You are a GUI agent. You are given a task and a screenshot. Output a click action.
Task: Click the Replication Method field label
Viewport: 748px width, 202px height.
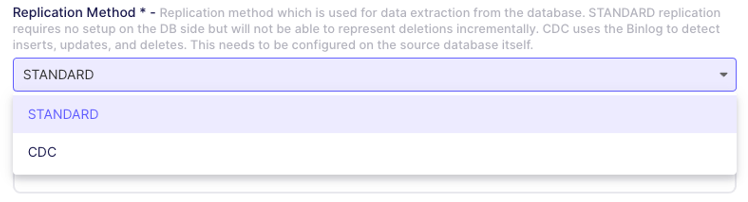point(74,13)
